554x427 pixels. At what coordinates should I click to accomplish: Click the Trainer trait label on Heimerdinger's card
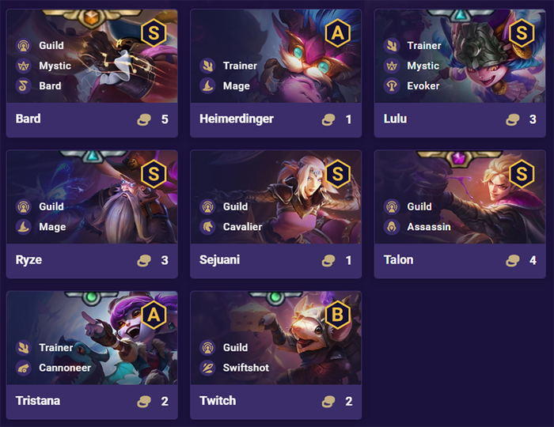pos(240,66)
